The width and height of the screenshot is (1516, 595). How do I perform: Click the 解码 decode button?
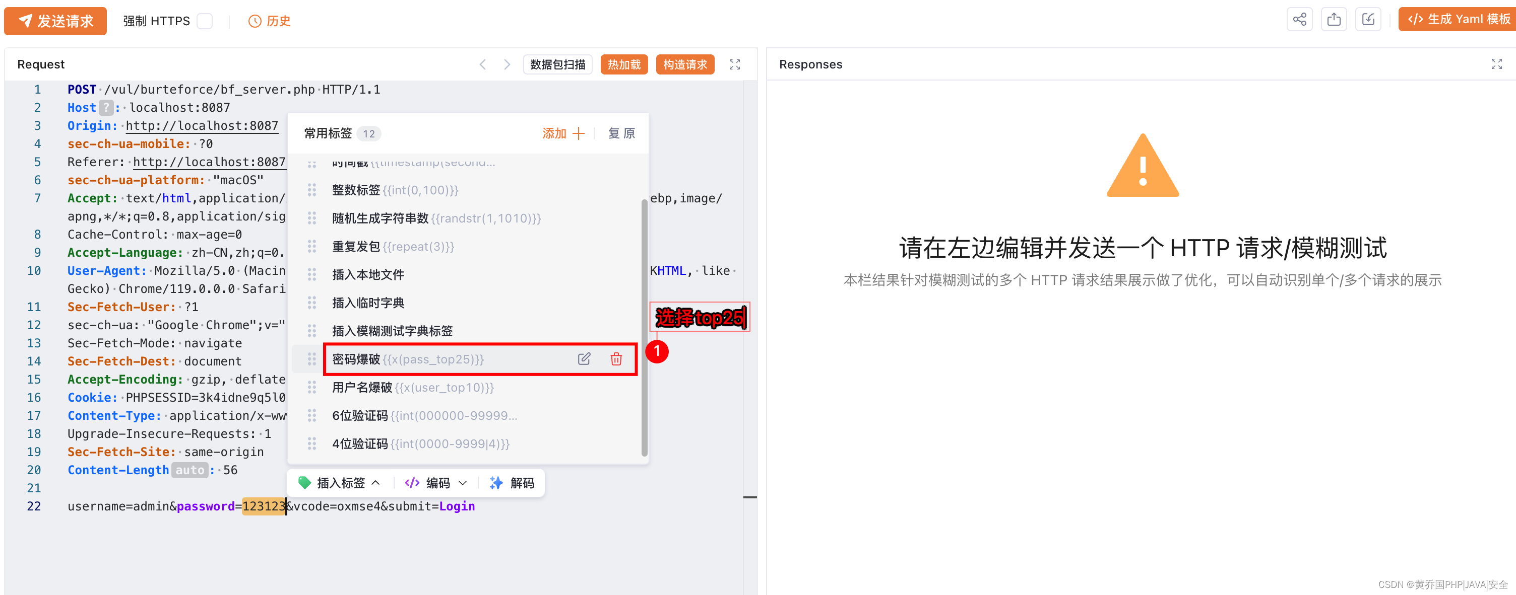pyautogui.click(x=512, y=483)
